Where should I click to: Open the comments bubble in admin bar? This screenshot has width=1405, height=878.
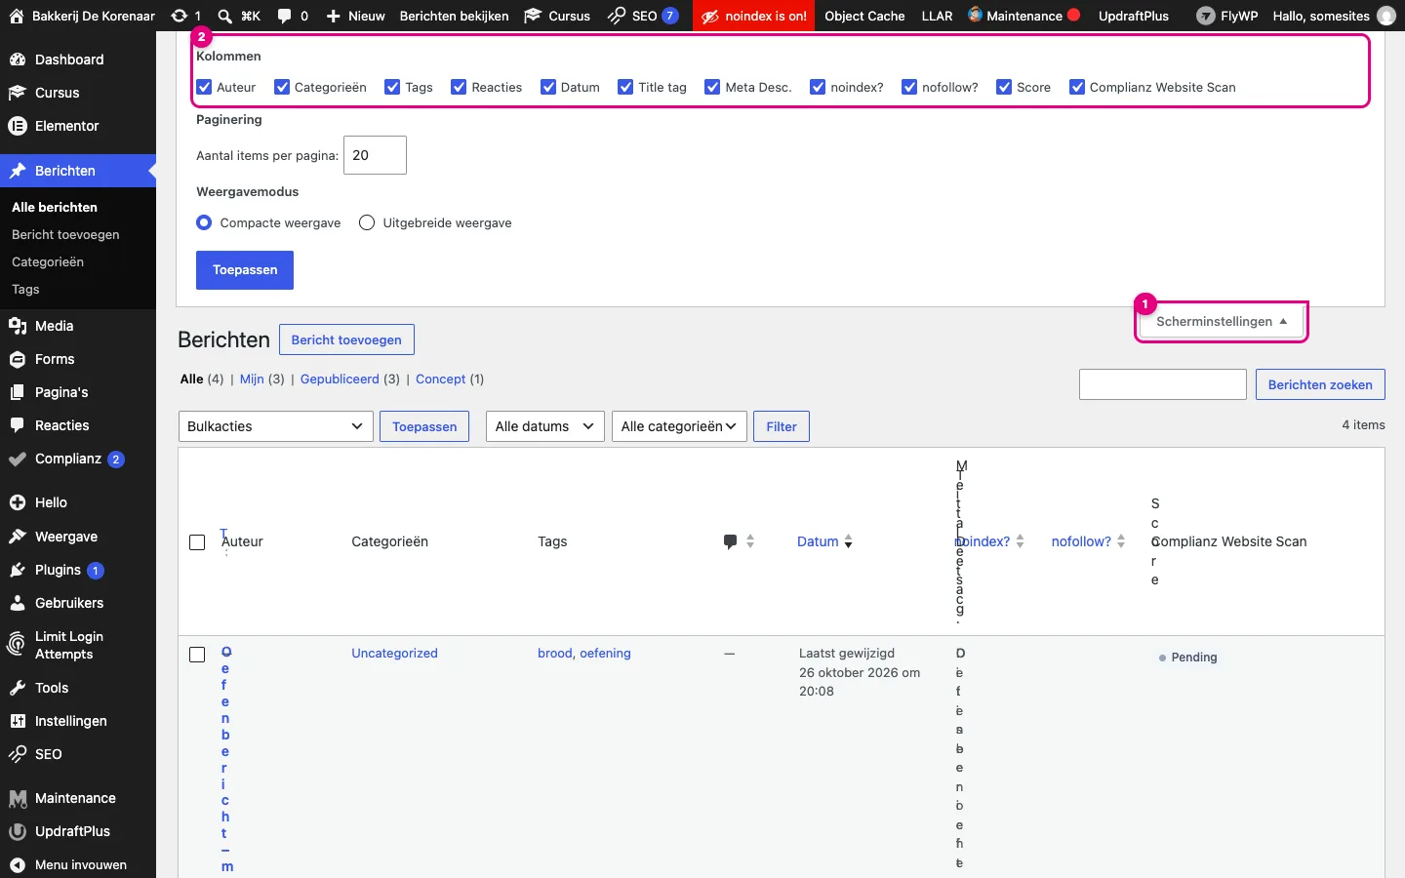click(293, 16)
